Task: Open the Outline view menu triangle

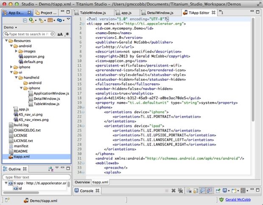Action: (x=57, y=168)
